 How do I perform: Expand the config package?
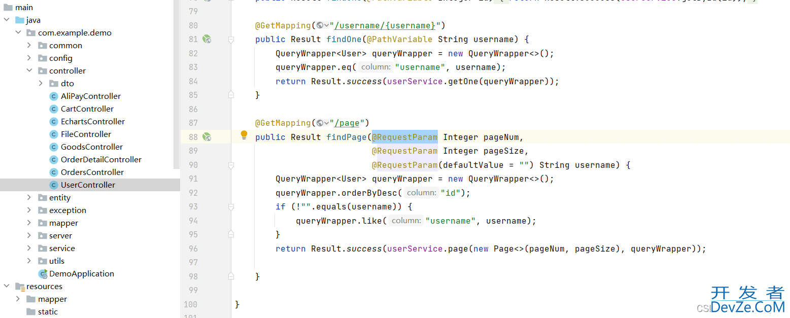(29, 58)
